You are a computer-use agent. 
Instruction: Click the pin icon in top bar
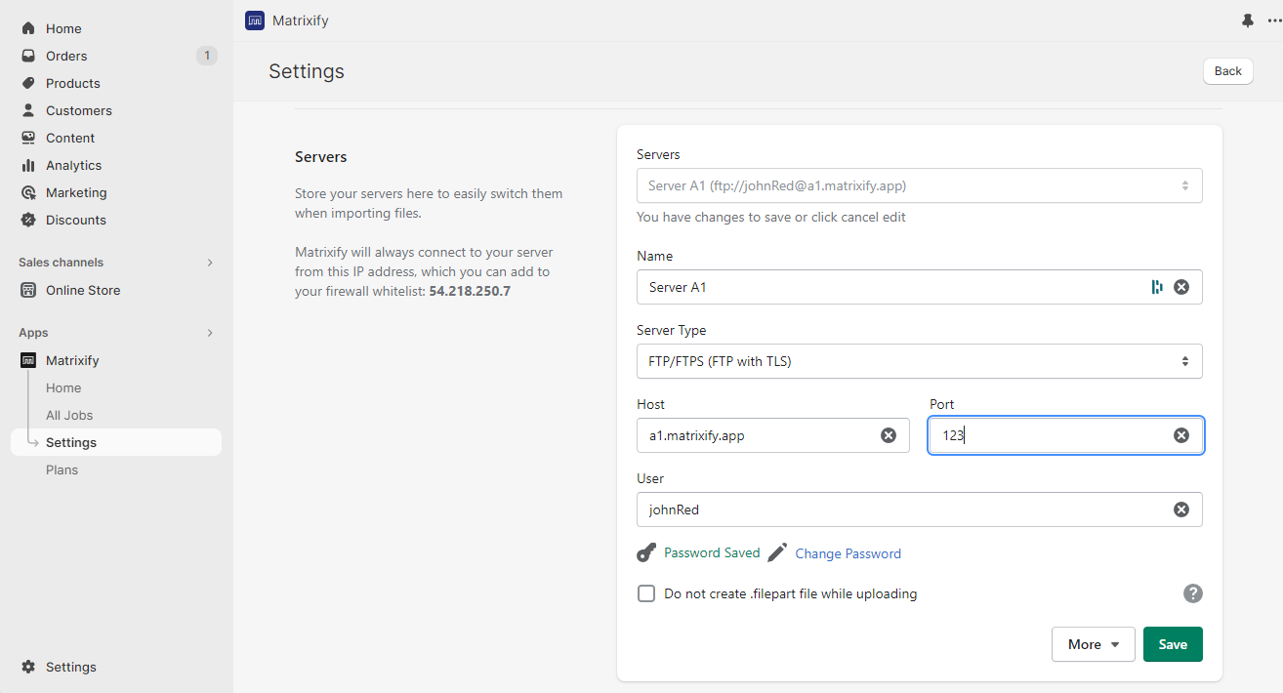(x=1247, y=20)
